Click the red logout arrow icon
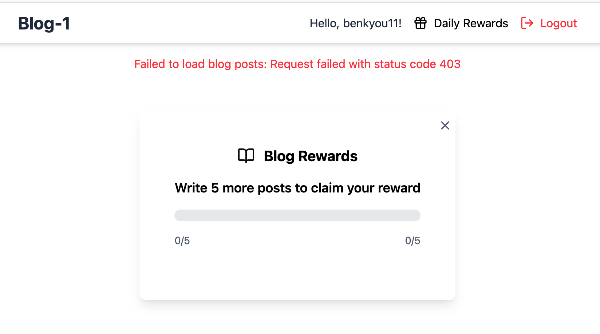The height and width of the screenshot is (334, 600). (x=527, y=23)
